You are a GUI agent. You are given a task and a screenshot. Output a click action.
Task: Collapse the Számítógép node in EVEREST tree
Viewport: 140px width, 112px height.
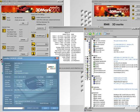pyautogui.click(x=85, y=41)
